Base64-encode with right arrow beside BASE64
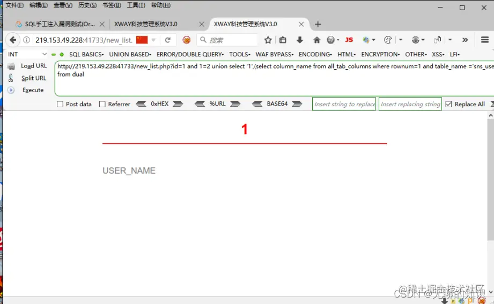494x304 pixels. pyautogui.click(x=297, y=104)
